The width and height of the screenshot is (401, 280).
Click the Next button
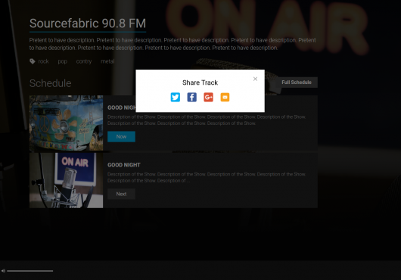point(121,194)
